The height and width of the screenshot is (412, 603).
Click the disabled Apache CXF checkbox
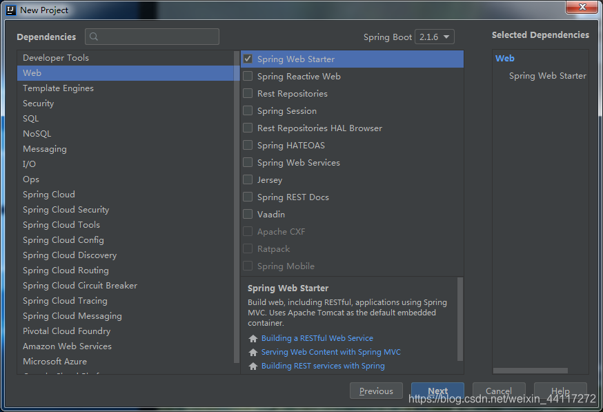[x=248, y=232]
